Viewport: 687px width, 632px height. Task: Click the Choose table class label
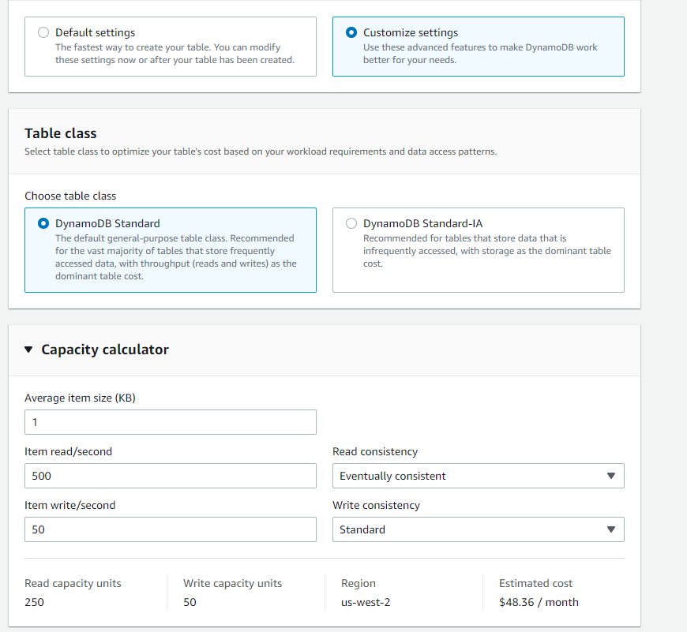(x=70, y=196)
